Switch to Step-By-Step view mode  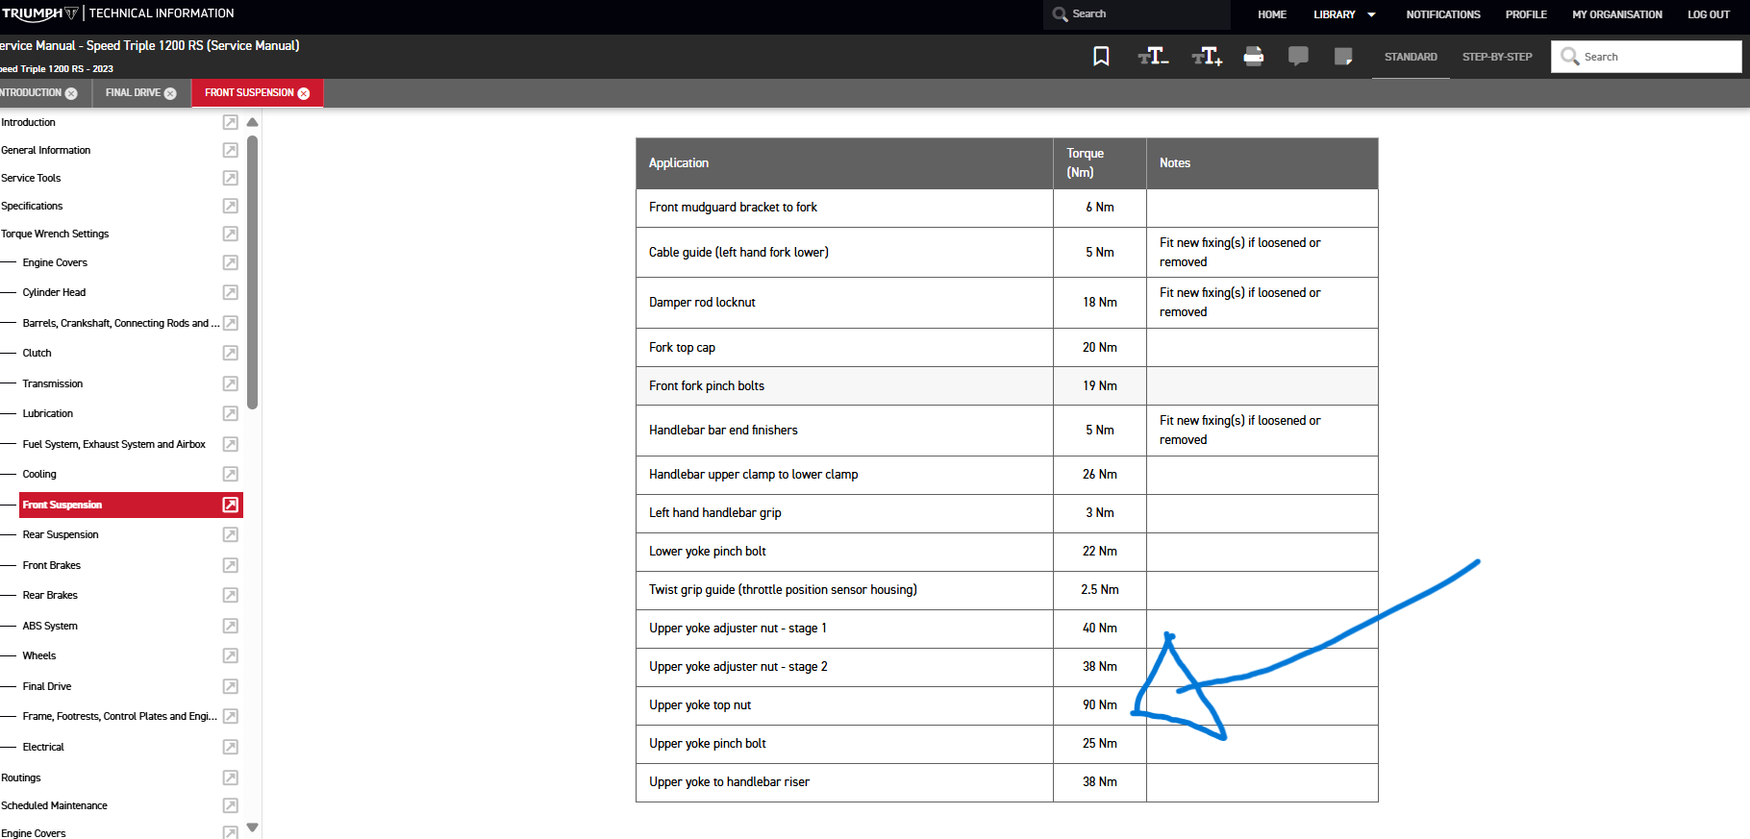(1497, 57)
